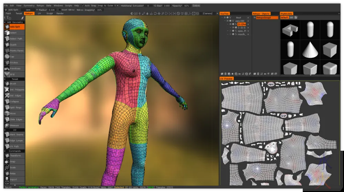Screen dimensions: 344x192
Task: Enable the Invert Mirror checkbox
Action: [60, 10]
